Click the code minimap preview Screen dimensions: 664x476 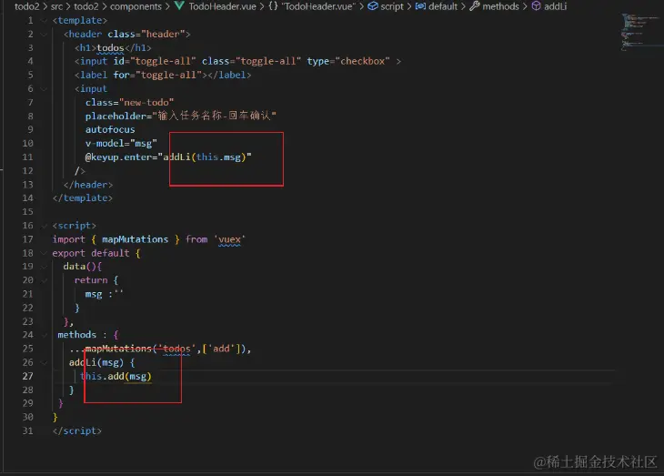pyautogui.click(x=640, y=32)
